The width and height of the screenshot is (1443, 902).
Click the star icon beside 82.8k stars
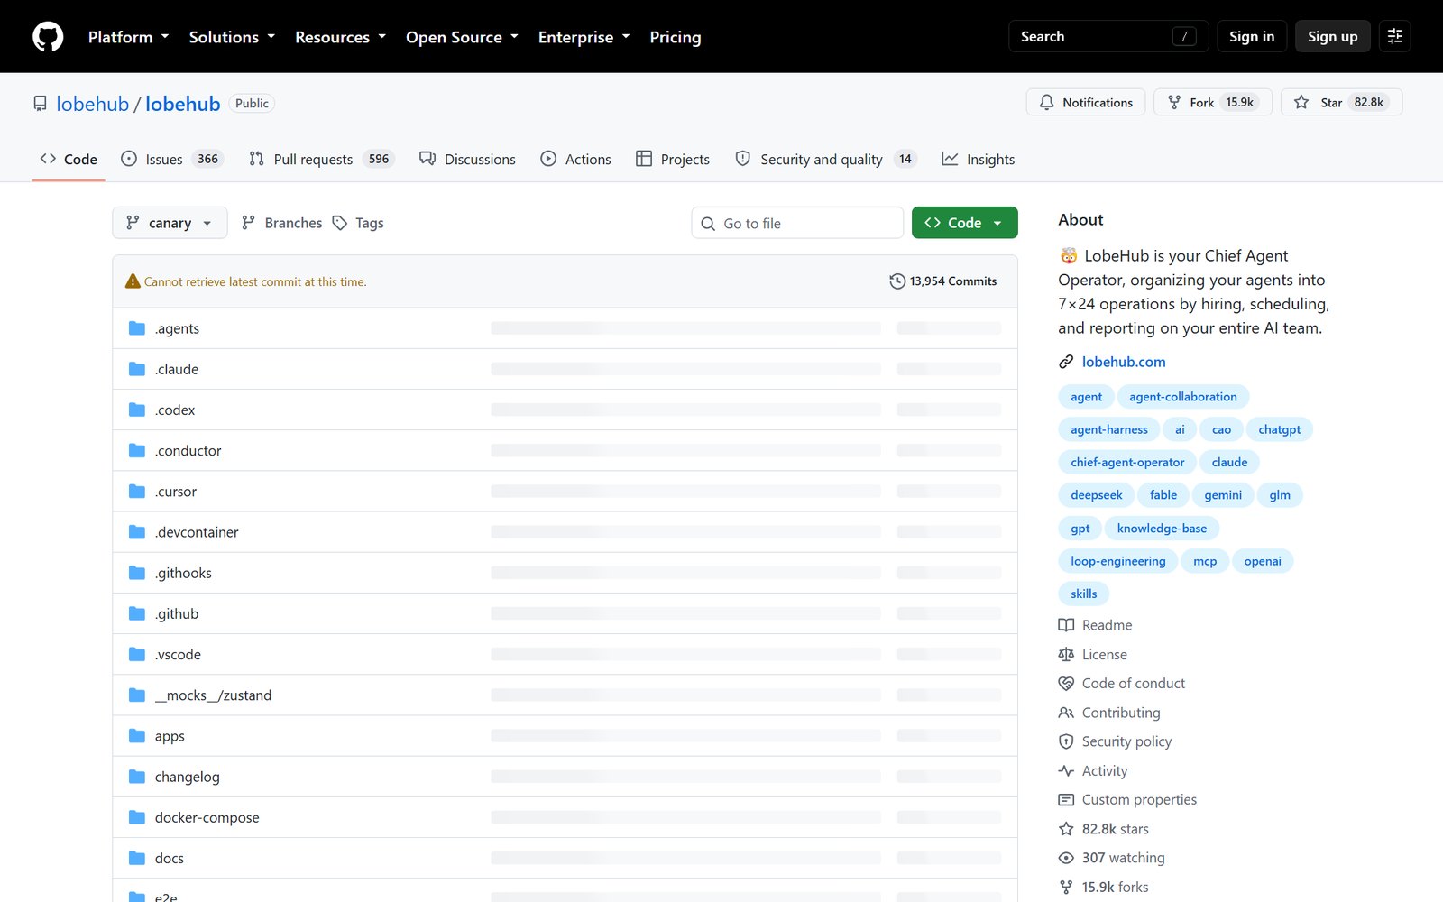point(1066,829)
